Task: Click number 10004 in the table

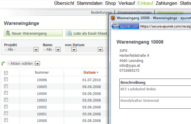Action: [x=42, y=94]
